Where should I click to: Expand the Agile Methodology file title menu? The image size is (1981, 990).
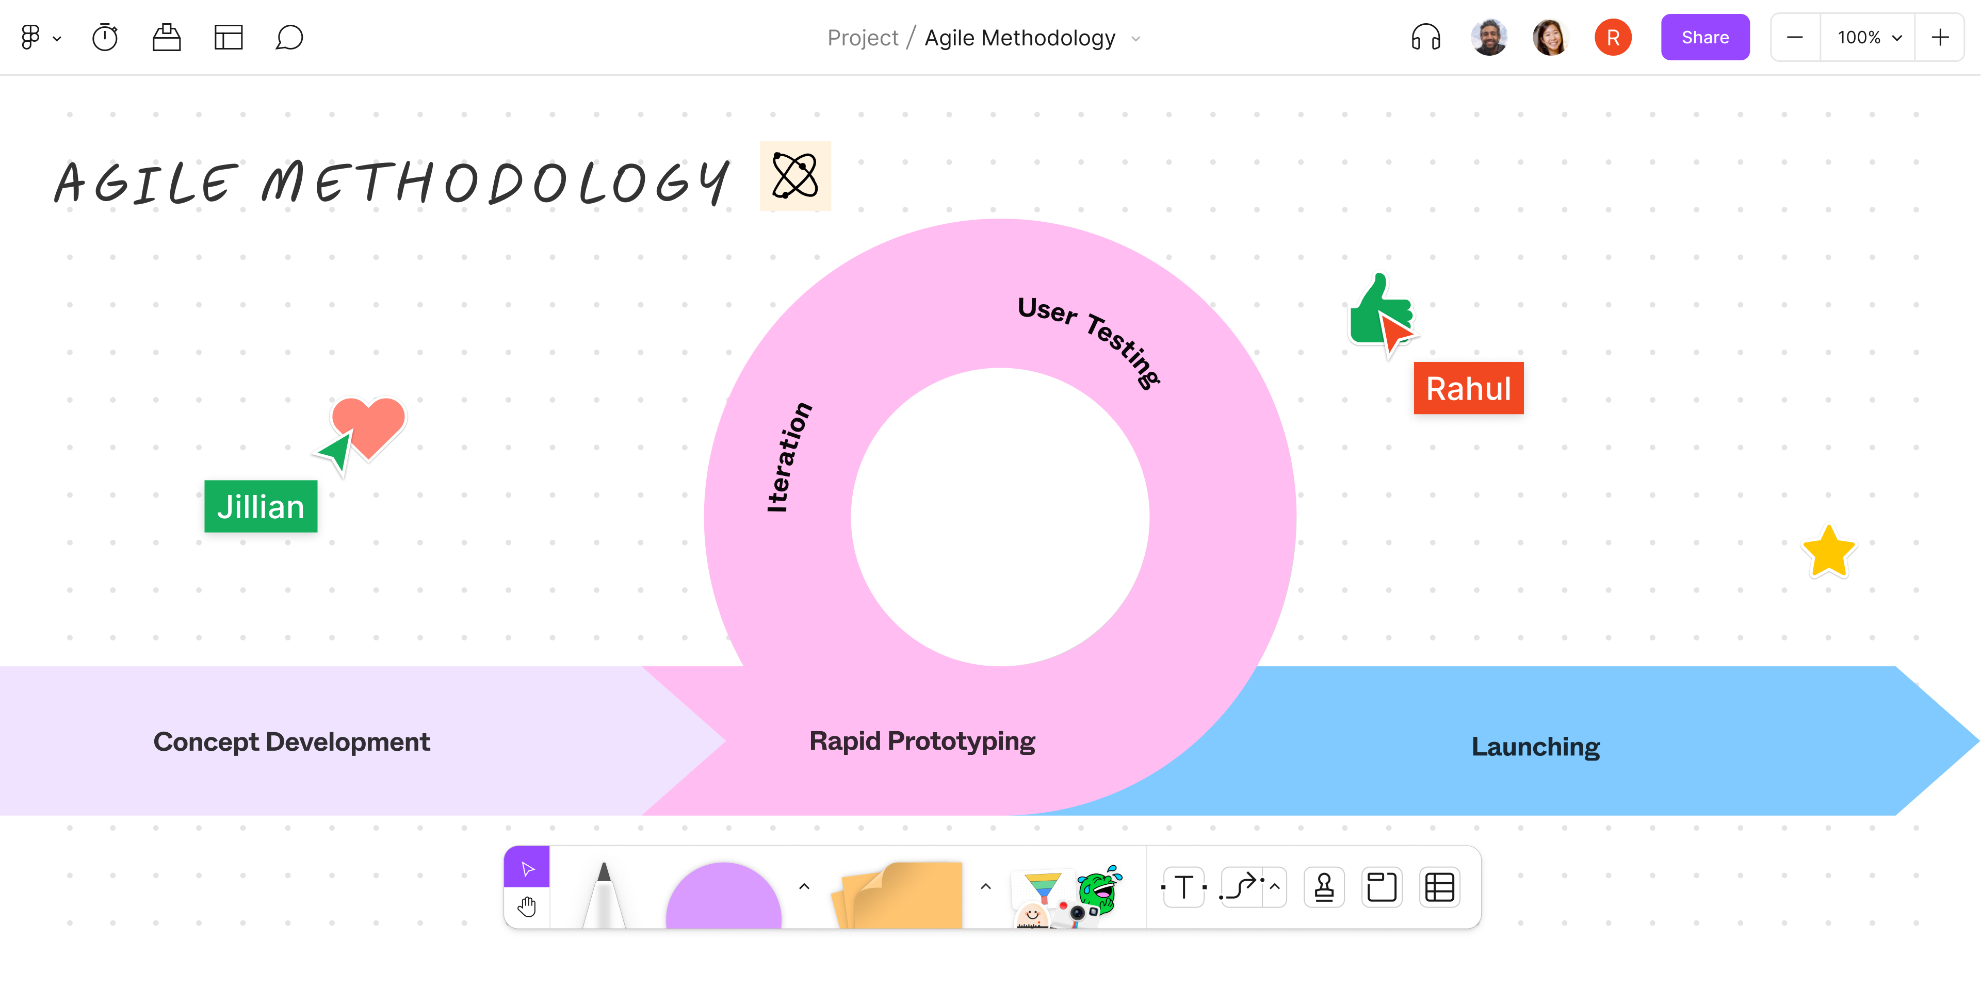[1136, 39]
